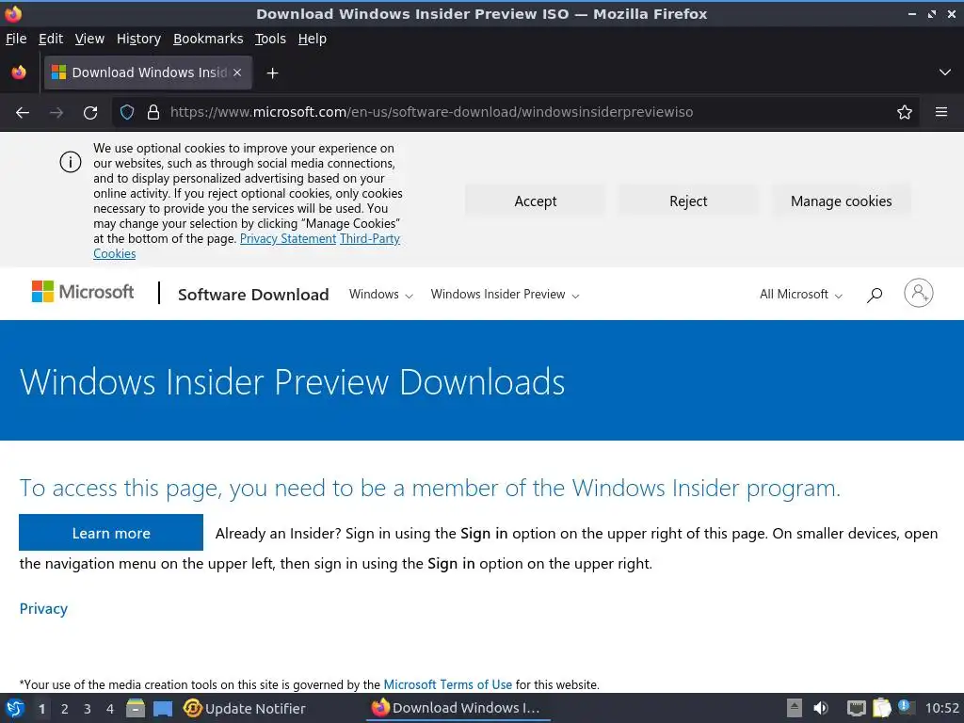Open the Third-Party Cookies link
The width and height of the screenshot is (964, 723).
[x=369, y=238]
